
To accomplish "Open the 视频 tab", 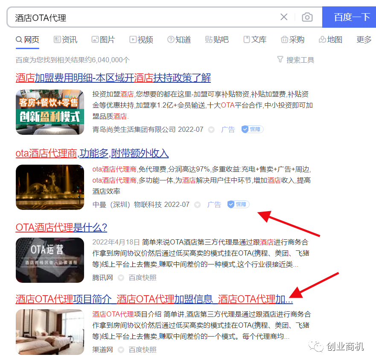I will click(141, 40).
